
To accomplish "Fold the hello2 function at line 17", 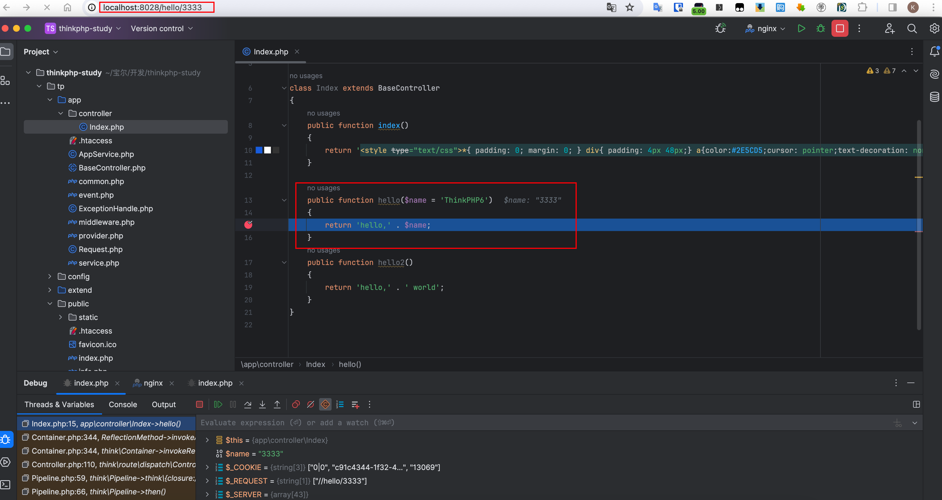I will pyautogui.click(x=284, y=262).
